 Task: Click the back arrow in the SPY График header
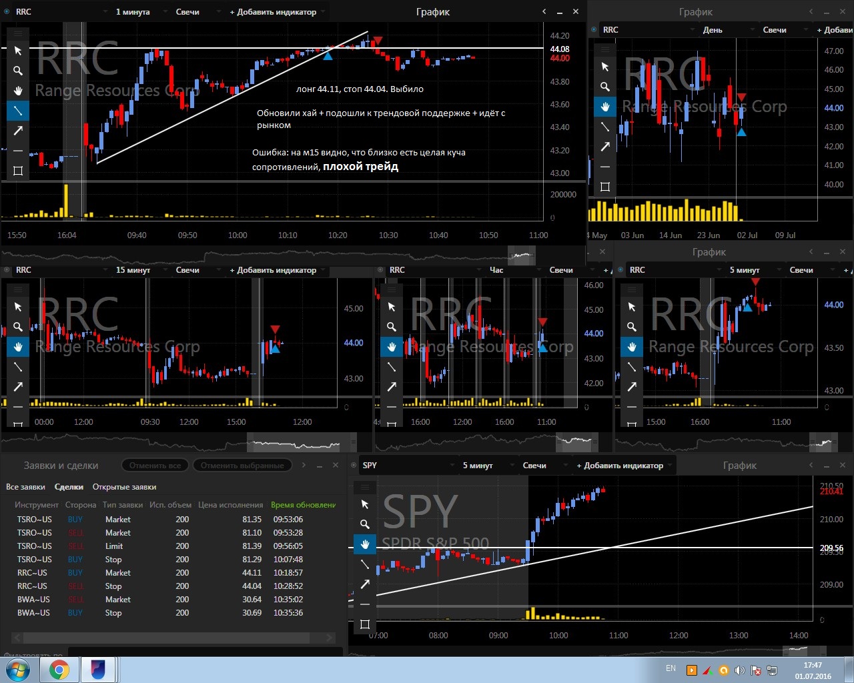click(811, 466)
